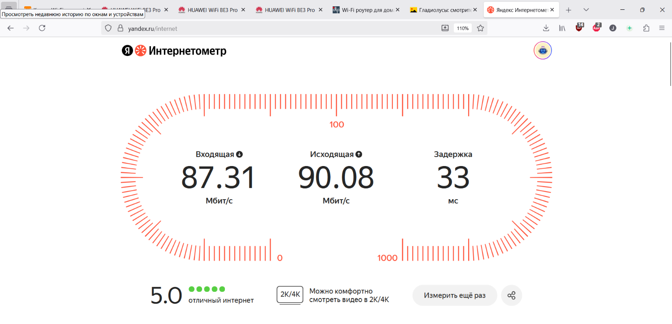The width and height of the screenshot is (672, 324).
Task: Open the Extensions puzzle icon
Action: click(x=646, y=28)
